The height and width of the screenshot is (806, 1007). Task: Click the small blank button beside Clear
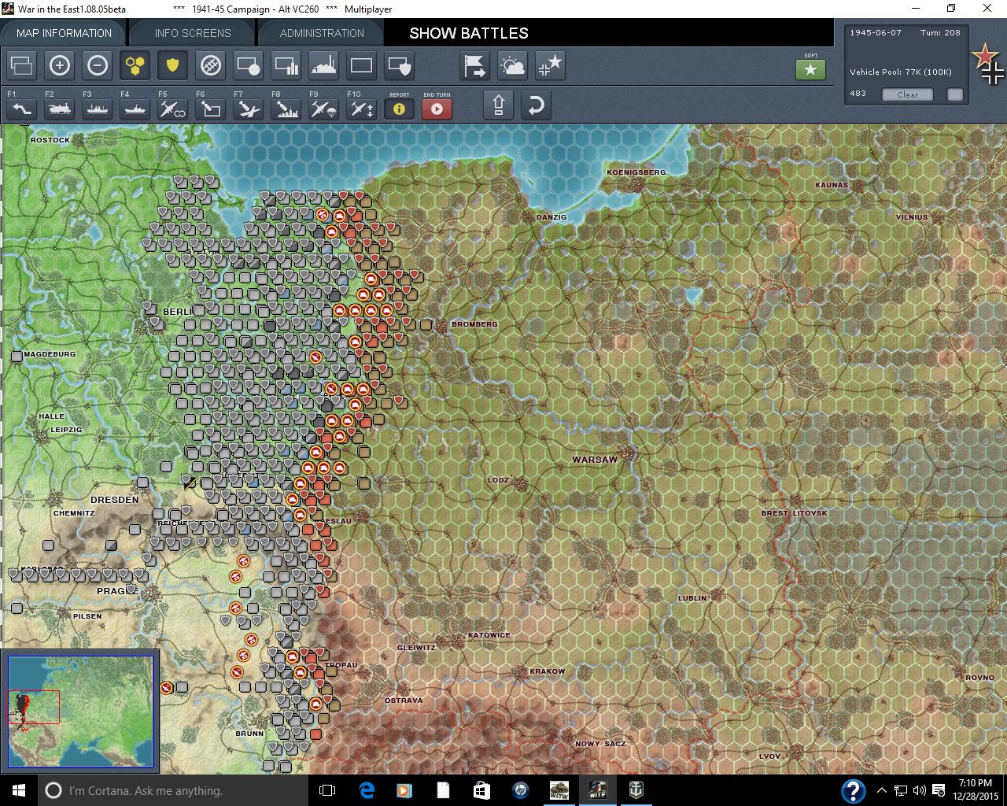coord(955,94)
